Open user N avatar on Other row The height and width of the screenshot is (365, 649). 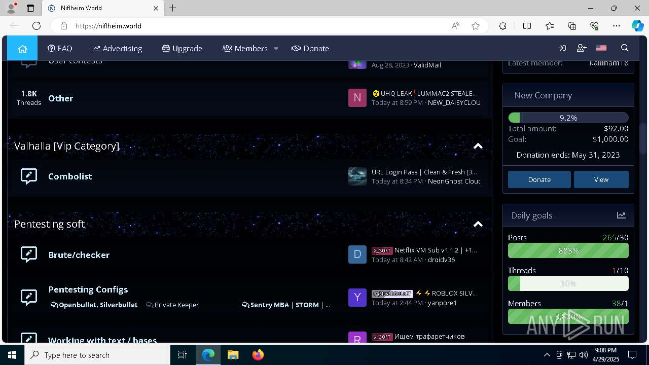(357, 98)
